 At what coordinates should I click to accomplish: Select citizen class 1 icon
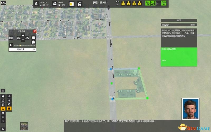tap(123, 3)
